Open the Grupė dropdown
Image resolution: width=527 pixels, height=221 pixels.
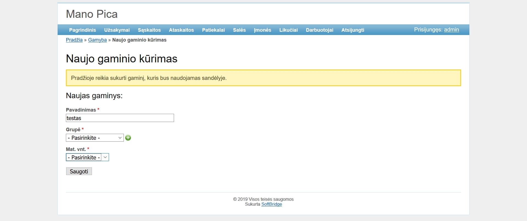click(x=95, y=138)
